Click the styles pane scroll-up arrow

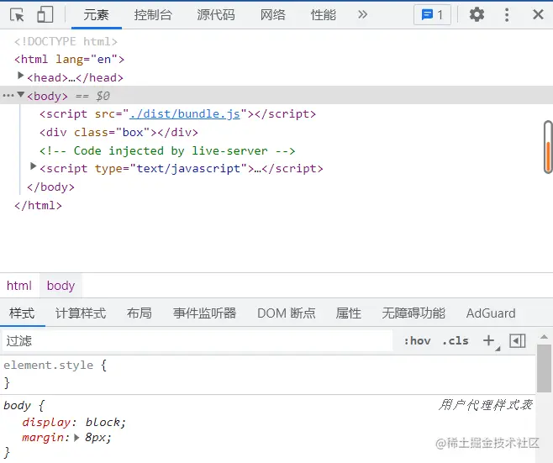[544, 337]
